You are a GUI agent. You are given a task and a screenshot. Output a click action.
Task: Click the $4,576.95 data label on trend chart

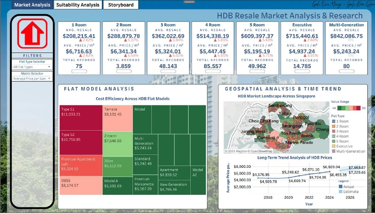coord(260,175)
